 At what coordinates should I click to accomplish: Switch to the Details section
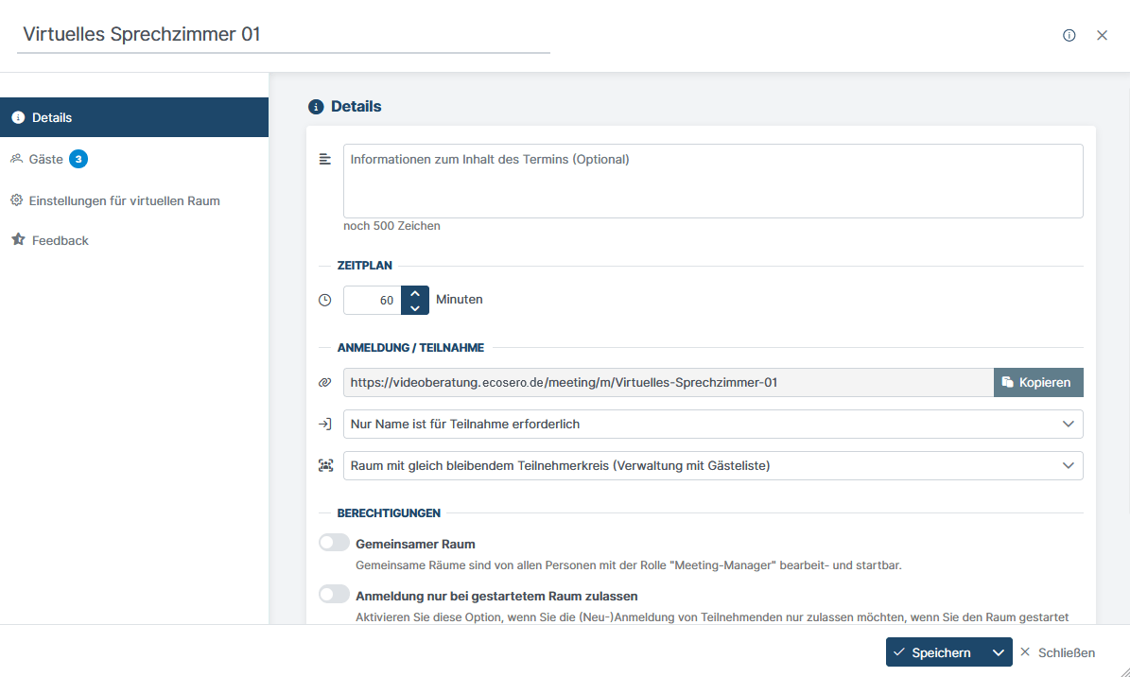coord(51,117)
